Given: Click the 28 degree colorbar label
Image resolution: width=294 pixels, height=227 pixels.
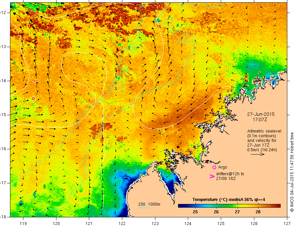Looking at the screenshot, I should point(258,212).
